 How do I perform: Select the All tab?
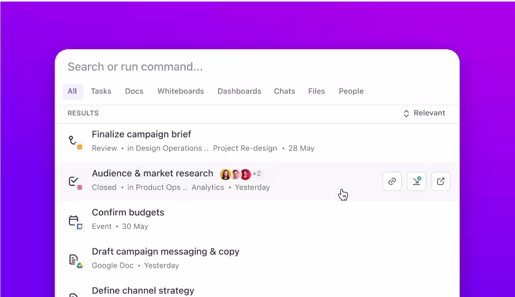pos(73,91)
